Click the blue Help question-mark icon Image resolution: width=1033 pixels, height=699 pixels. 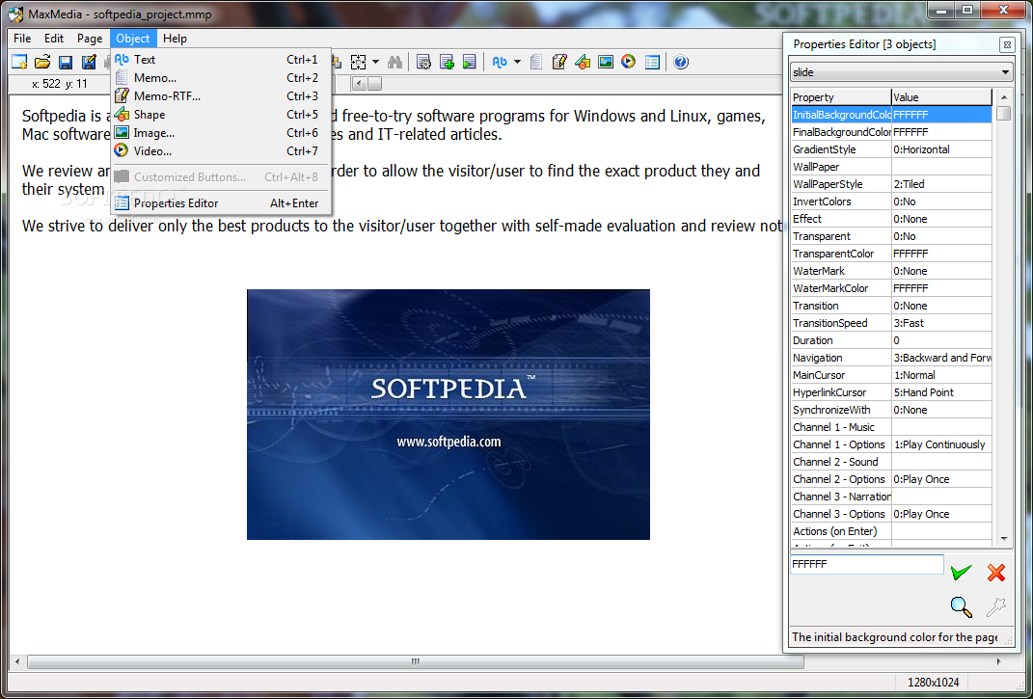(681, 62)
